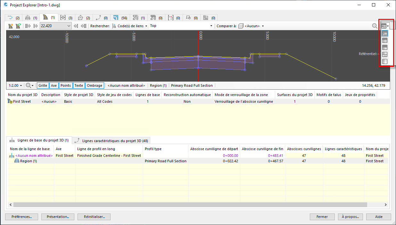The height and width of the screenshot is (225, 396).
Task: Click the feature lines tab icon showing (0)
Action: click(99, 18)
